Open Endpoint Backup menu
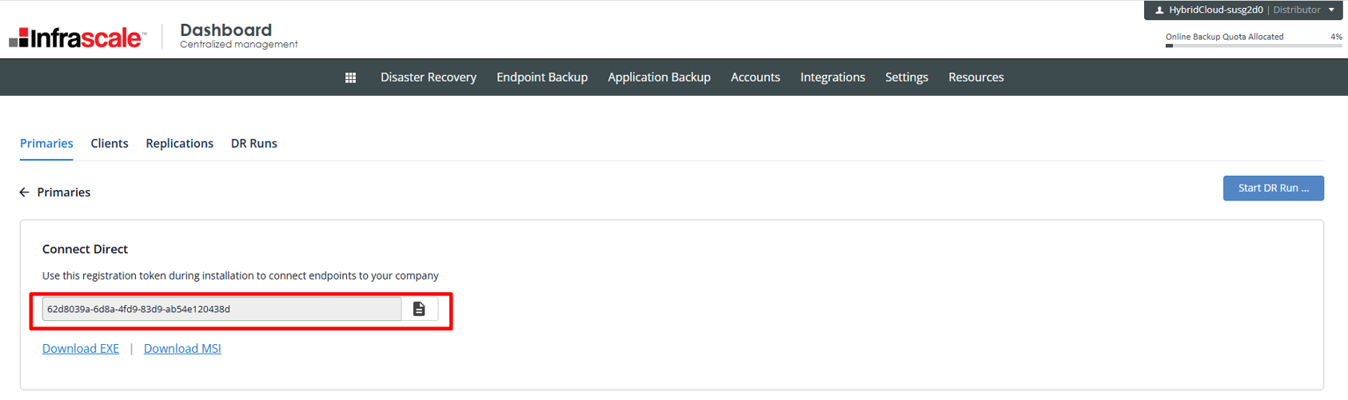This screenshot has height=400, width=1348. [x=541, y=77]
